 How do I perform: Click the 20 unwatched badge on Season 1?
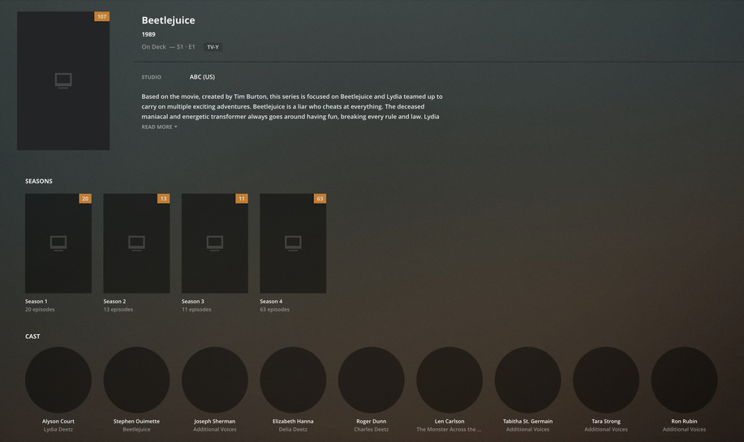point(85,199)
